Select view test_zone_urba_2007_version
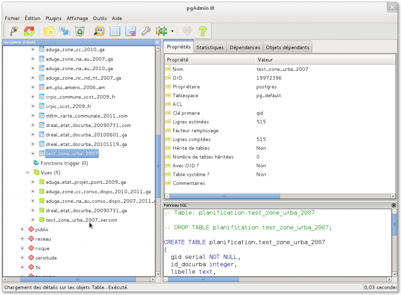 (x=81, y=220)
